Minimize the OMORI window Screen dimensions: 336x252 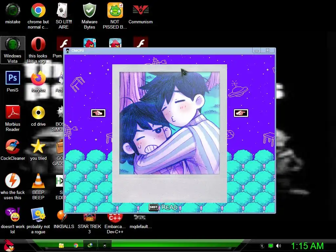[x=257, y=50]
